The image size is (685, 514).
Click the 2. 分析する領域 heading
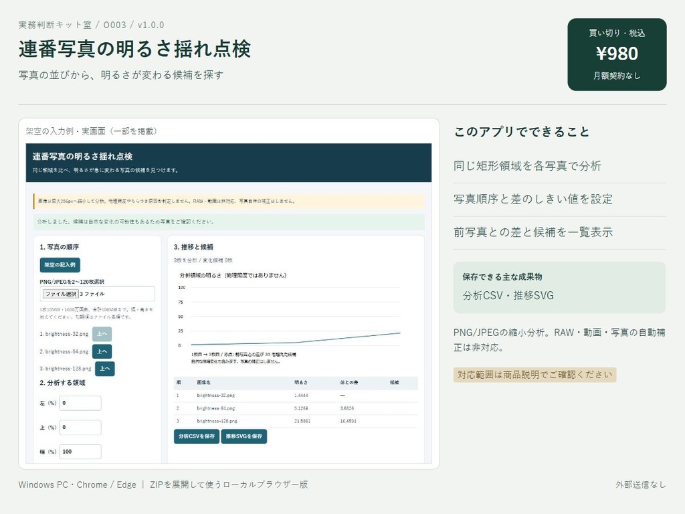(62, 383)
